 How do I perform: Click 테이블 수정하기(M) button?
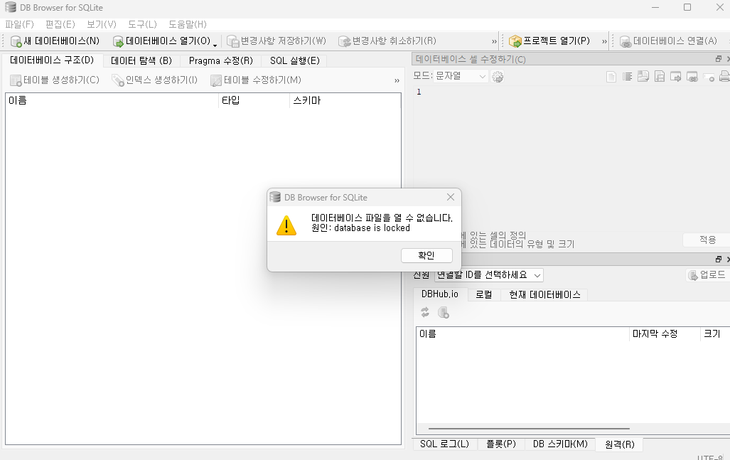[x=256, y=80]
